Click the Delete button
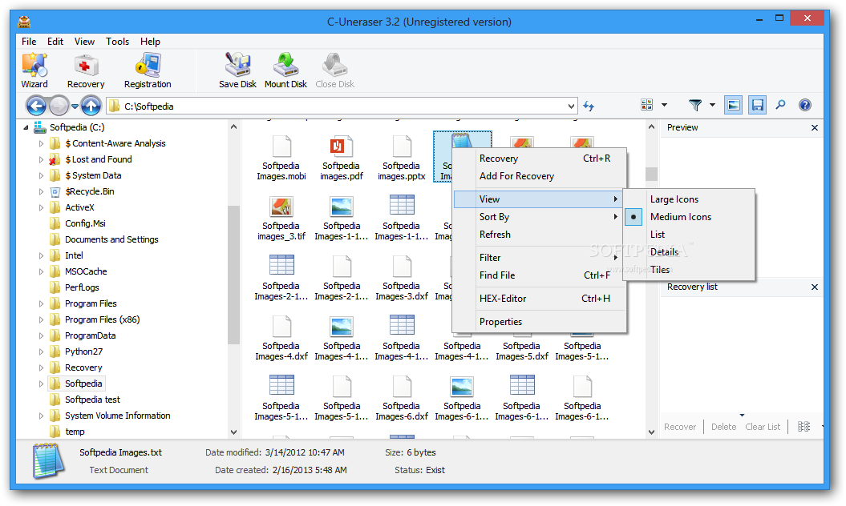 [723, 427]
